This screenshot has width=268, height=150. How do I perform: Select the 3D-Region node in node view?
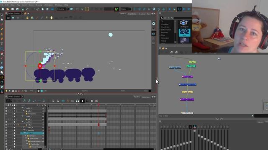191,66
